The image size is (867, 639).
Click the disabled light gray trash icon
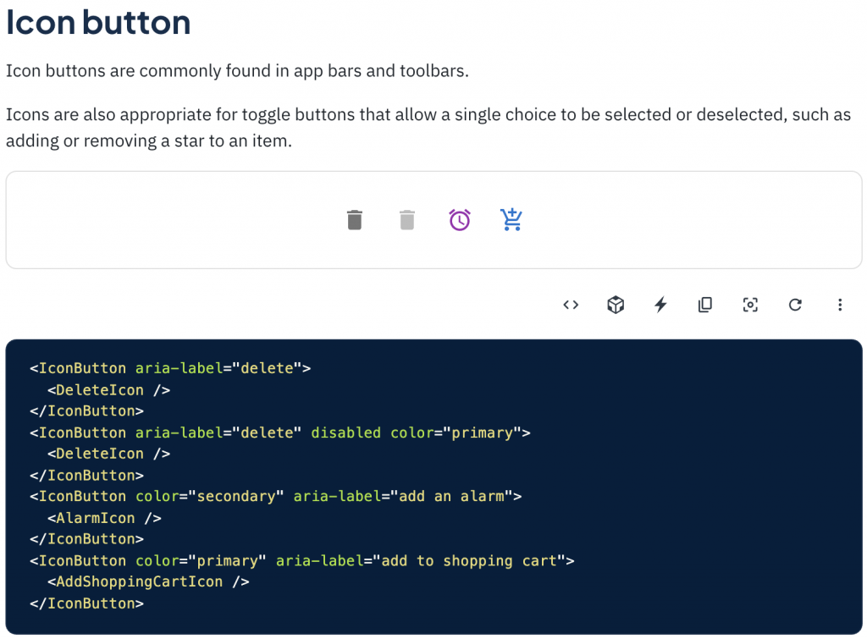(407, 220)
